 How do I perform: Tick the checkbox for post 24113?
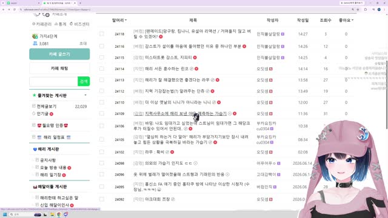102,80
